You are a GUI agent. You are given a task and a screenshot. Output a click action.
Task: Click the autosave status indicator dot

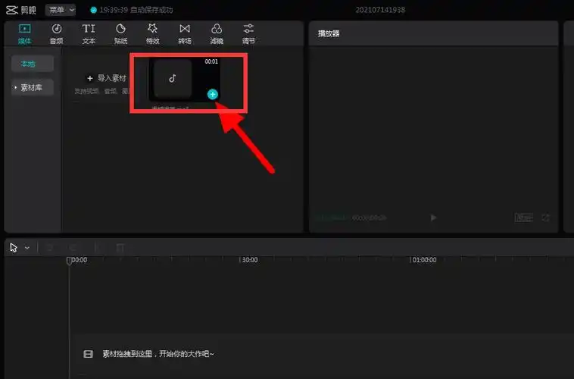tap(93, 11)
